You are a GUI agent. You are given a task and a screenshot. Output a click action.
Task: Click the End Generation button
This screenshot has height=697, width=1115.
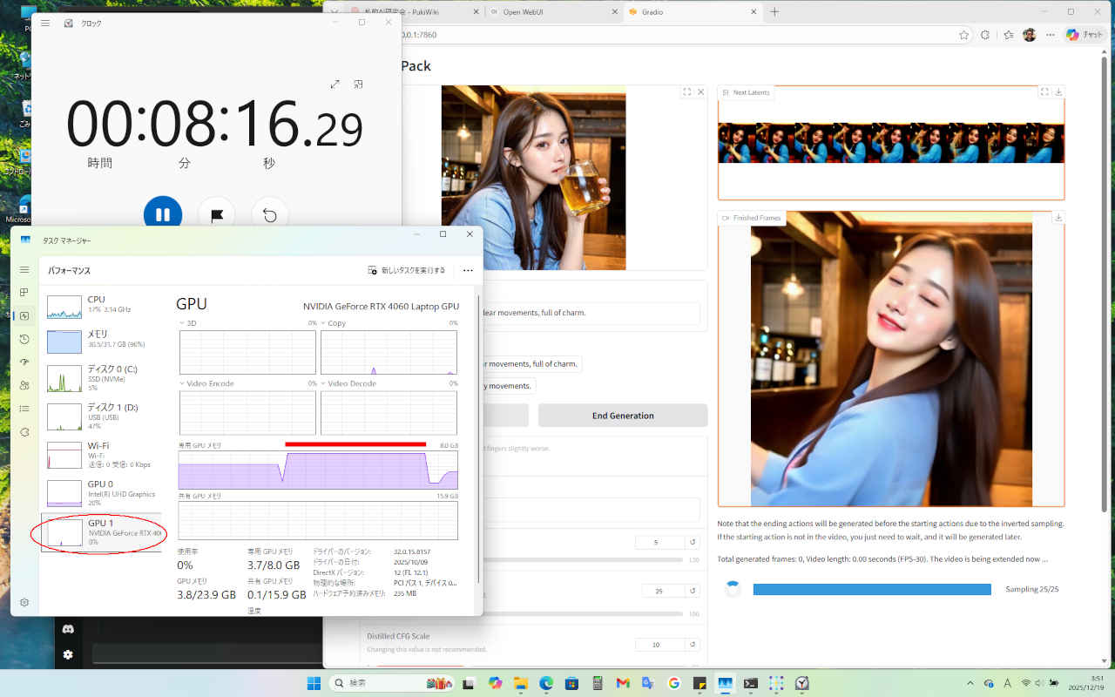[623, 416]
